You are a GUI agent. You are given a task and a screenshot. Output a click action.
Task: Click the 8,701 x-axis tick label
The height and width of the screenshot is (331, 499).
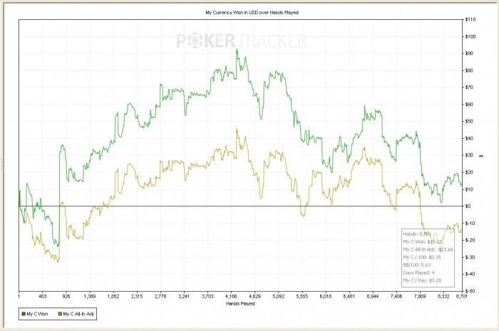pos(461,295)
